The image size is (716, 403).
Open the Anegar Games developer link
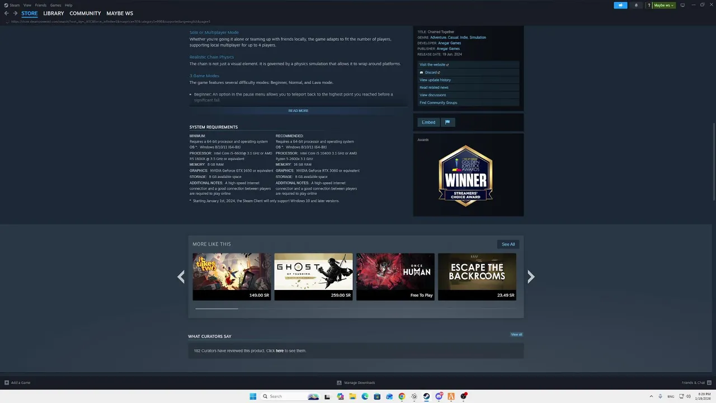pyautogui.click(x=449, y=43)
